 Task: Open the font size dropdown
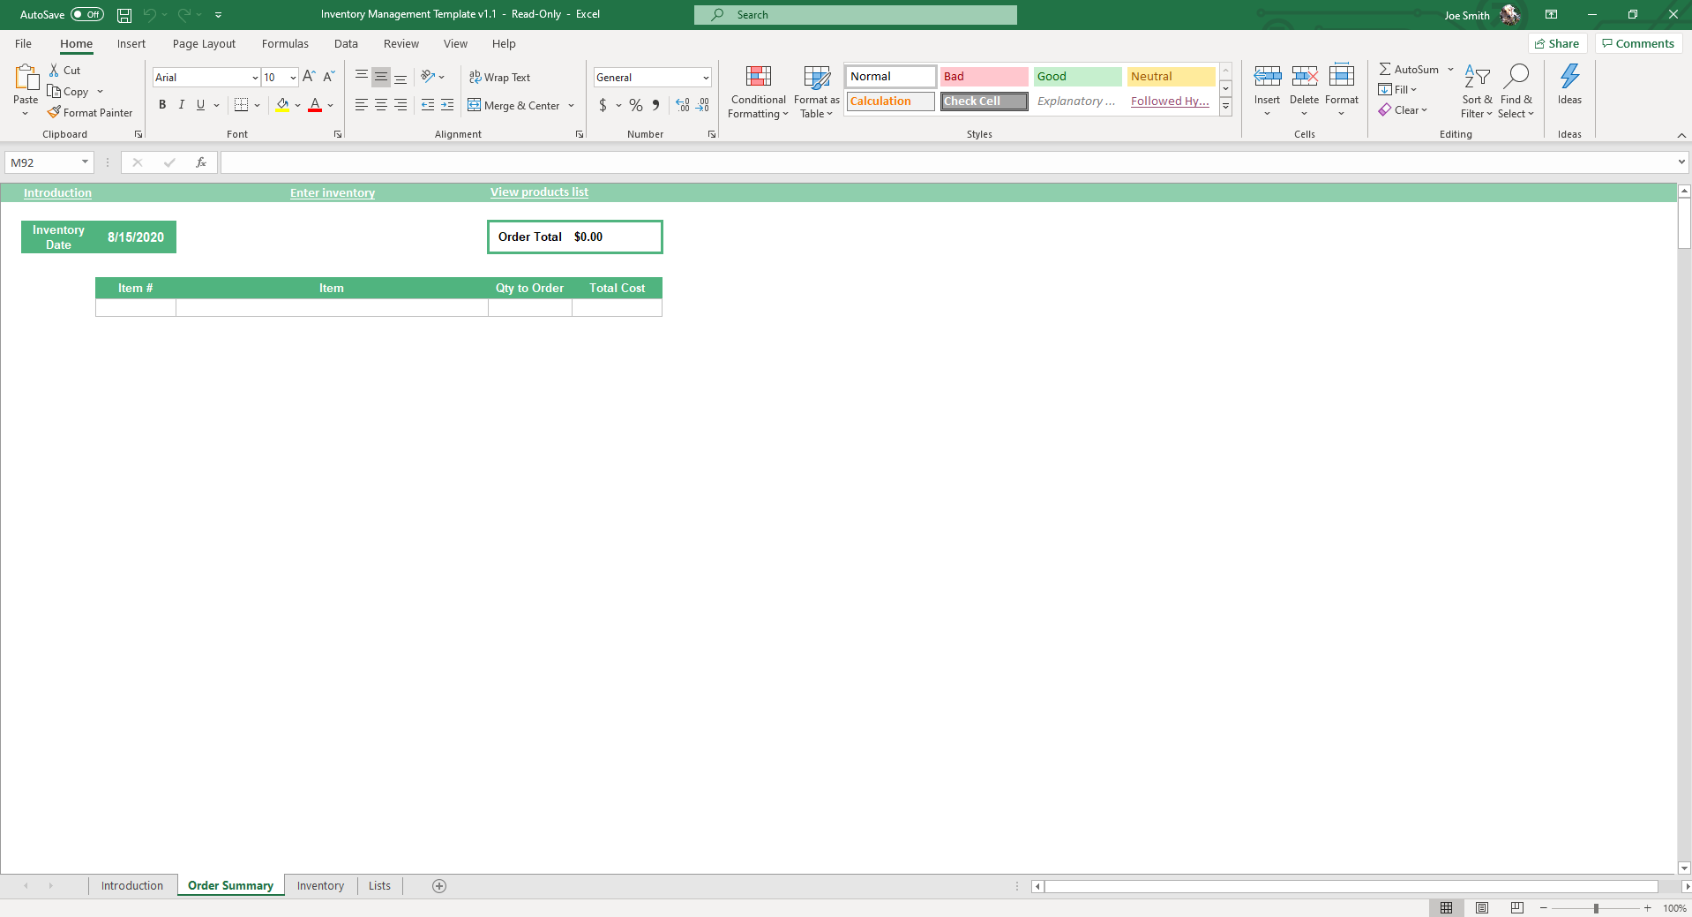point(293,78)
